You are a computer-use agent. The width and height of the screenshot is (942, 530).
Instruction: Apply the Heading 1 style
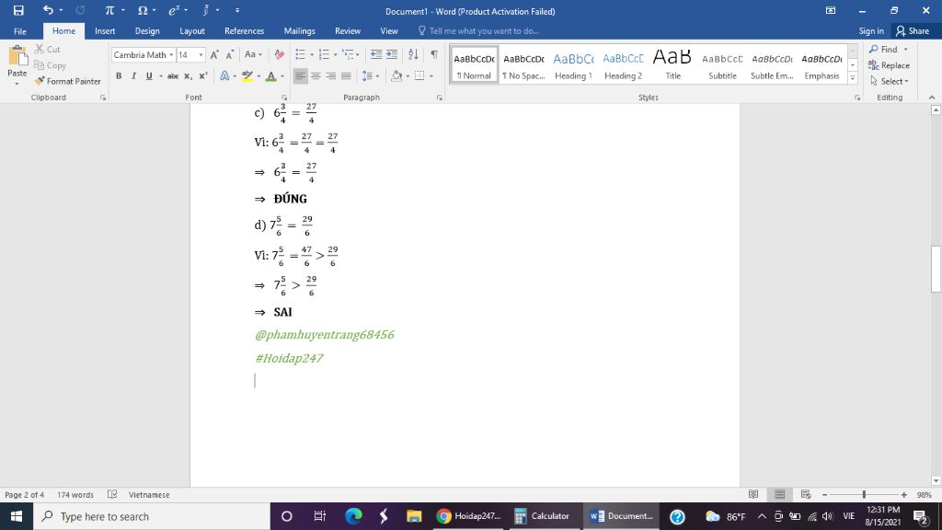pos(573,65)
